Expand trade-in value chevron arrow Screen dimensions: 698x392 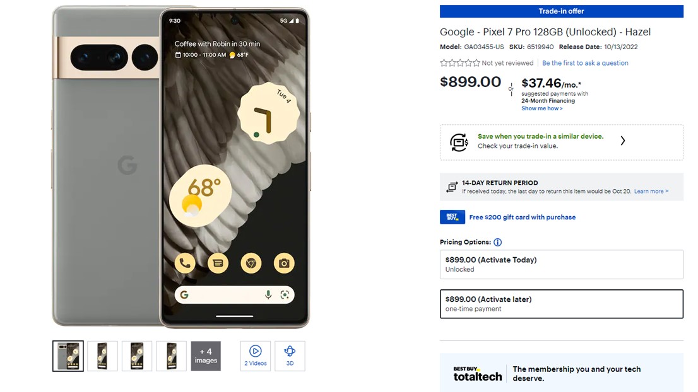(623, 141)
